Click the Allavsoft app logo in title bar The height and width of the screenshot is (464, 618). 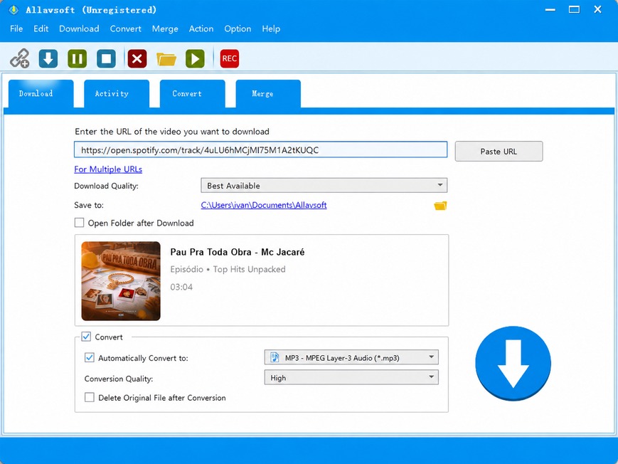(x=14, y=9)
